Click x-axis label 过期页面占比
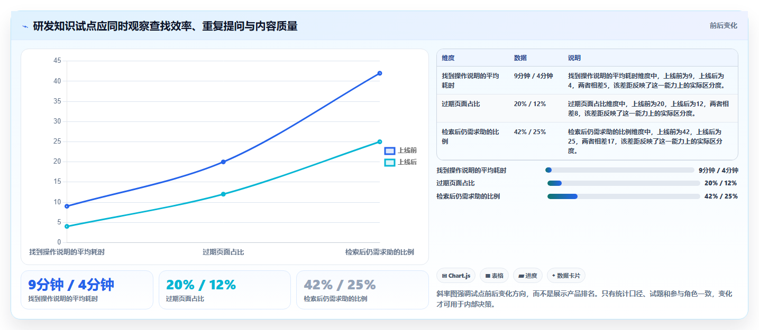The width and height of the screenshot is (759, 330). [x=223, y=252]
